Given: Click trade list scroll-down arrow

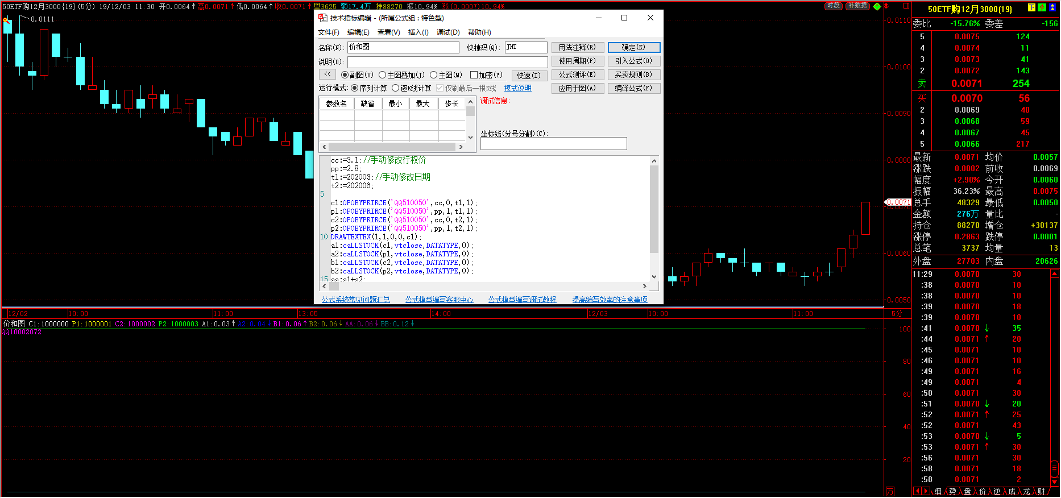Looking at the screenshot, I should (x=1054, y=482).
